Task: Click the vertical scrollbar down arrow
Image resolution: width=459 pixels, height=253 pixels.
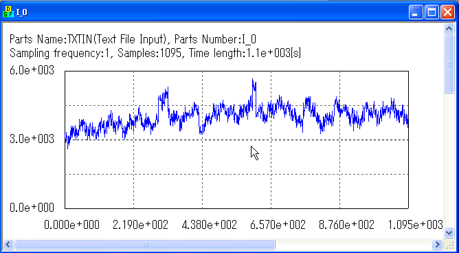Action: [449, 233]
